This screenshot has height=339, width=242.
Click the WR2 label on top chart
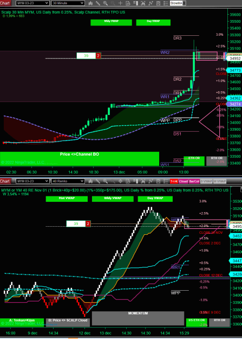(165, 52)
